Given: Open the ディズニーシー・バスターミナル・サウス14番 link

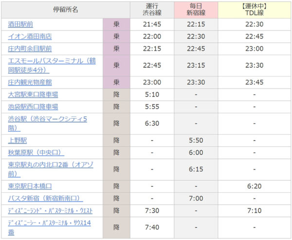Looking at the screenshot, I should [49, 222].
